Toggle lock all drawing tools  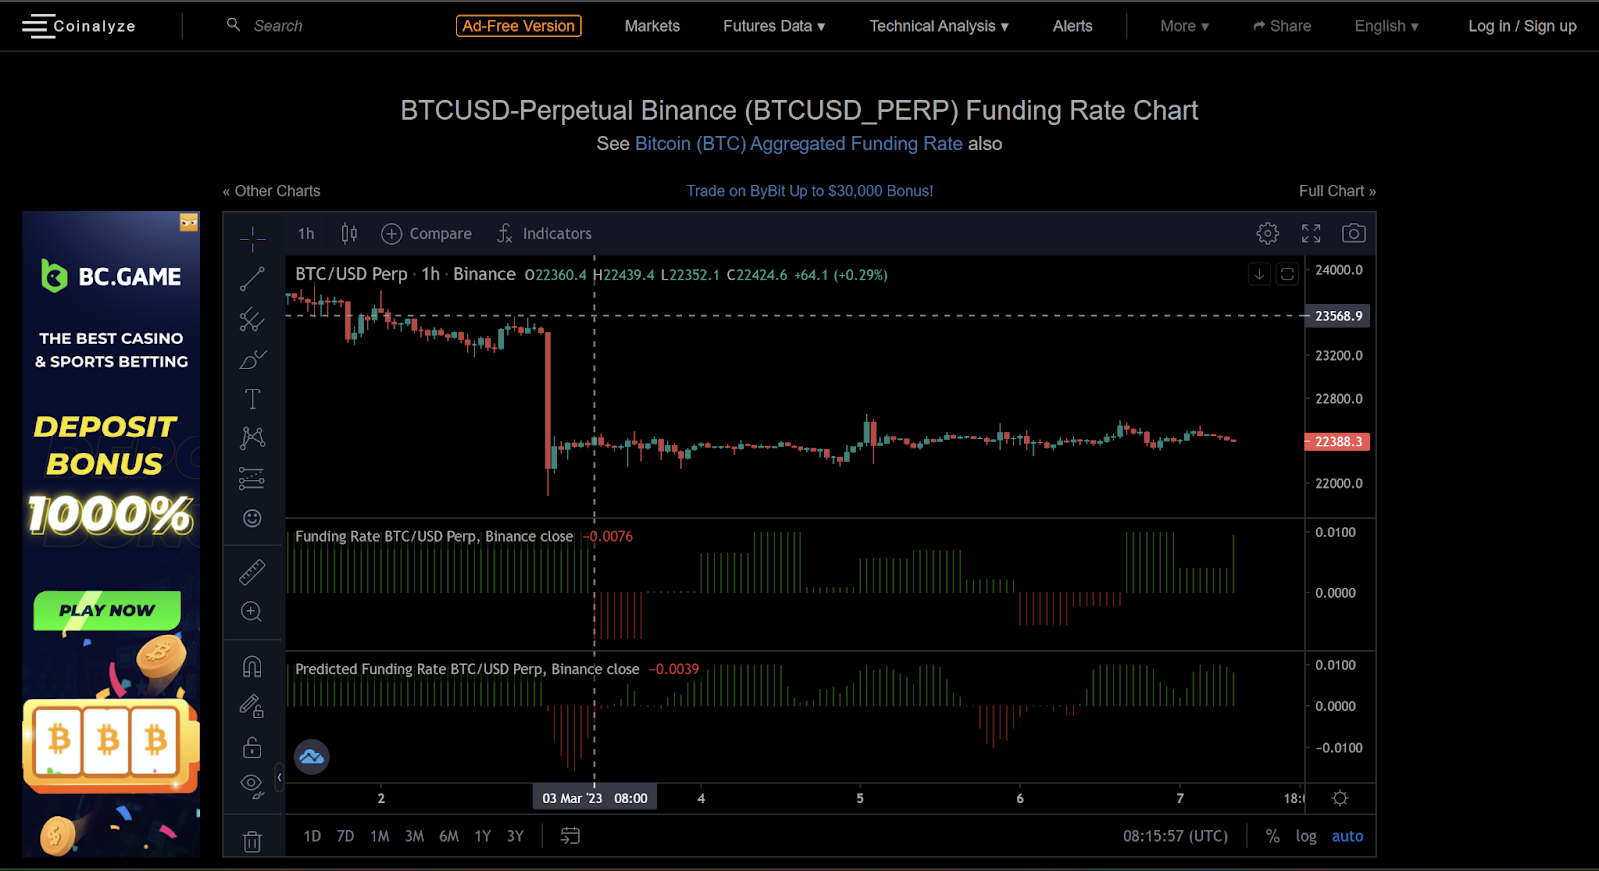click(252, 747)
